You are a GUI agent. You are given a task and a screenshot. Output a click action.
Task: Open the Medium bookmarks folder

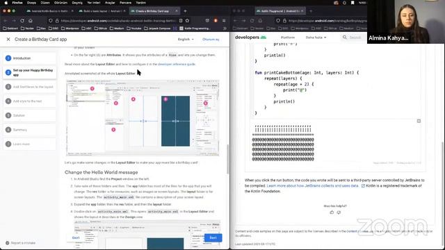point(117,28)
